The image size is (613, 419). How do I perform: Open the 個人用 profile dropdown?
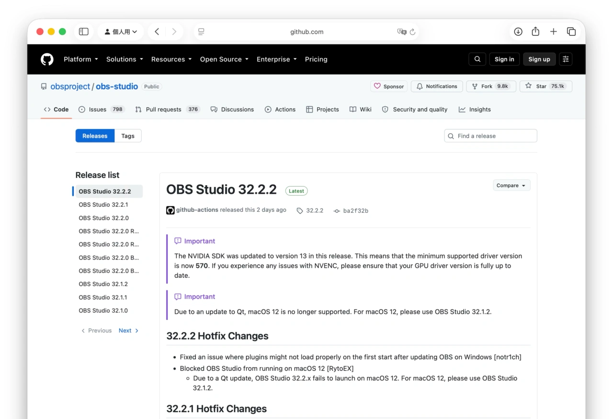pyautogui.click(x=121, y=32)
